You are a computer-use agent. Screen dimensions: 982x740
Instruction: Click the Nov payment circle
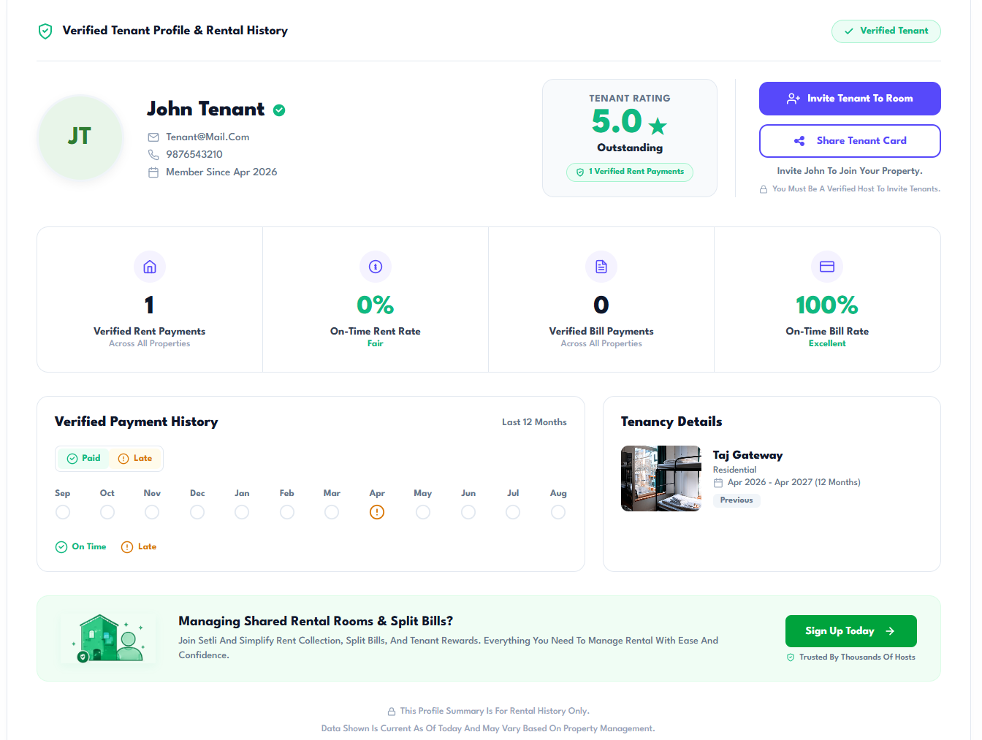[152, 512]
